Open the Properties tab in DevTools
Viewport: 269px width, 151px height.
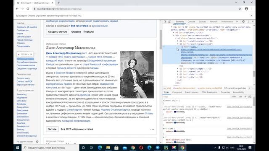[x=225, y=92]
